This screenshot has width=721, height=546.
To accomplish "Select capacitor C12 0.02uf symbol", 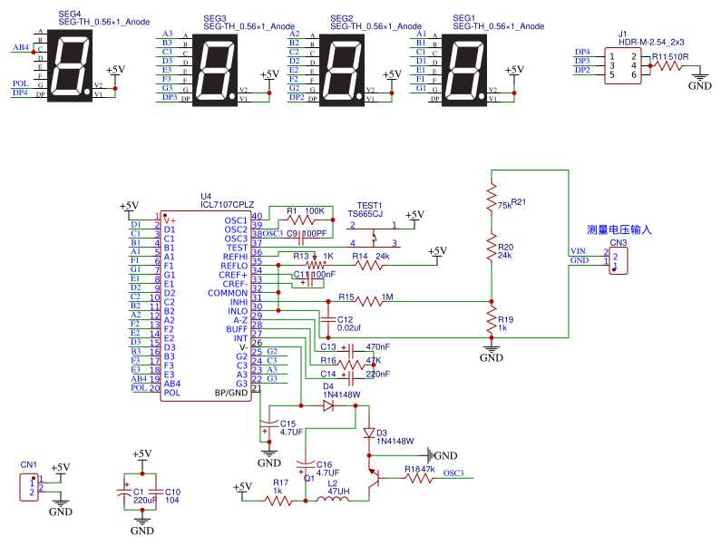I will point(328,319).
